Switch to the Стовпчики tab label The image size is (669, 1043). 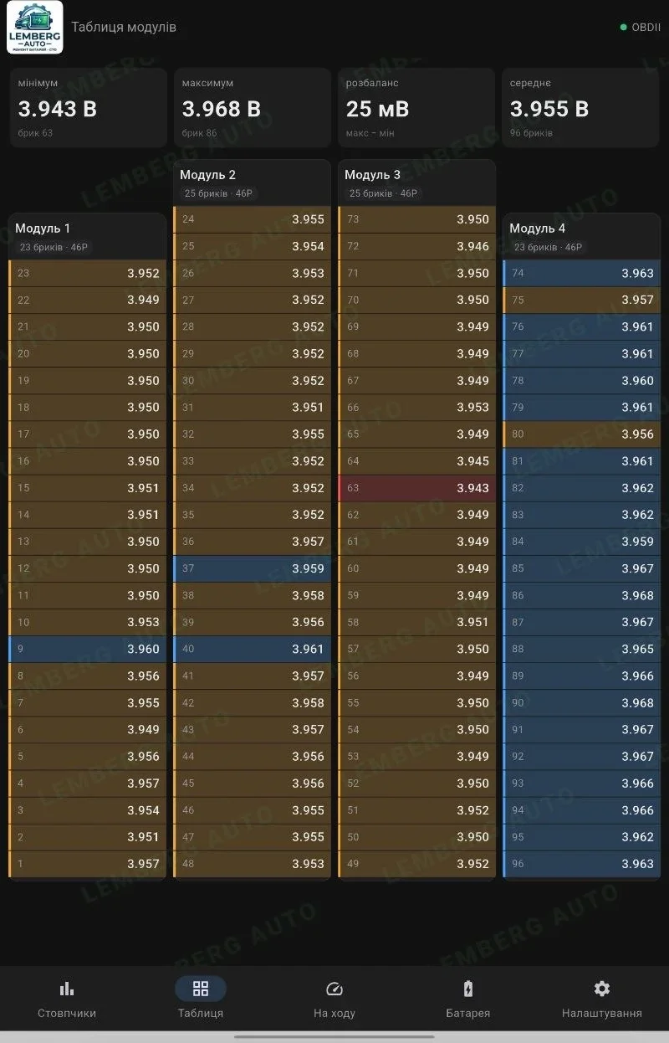tap(67, 1013)
